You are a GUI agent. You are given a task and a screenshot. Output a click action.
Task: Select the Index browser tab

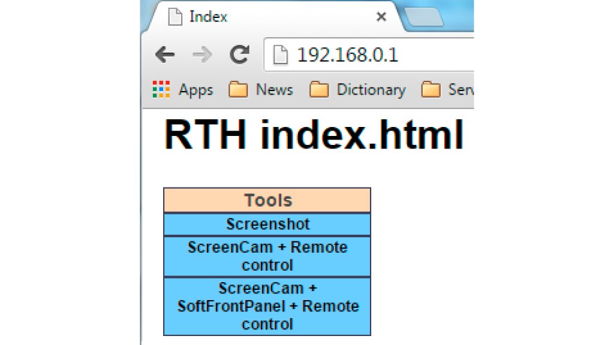click(274, 17)
